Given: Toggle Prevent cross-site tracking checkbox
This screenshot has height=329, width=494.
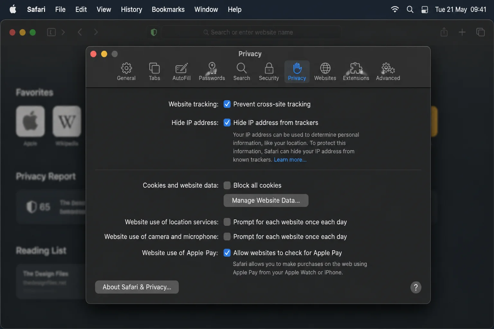Looking at the screenshot, I should [x=227, y=104].
